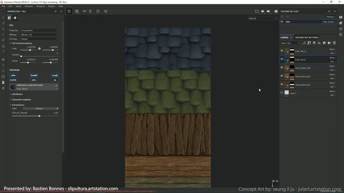
Task: Open the File menu
Action: [3, 6]
